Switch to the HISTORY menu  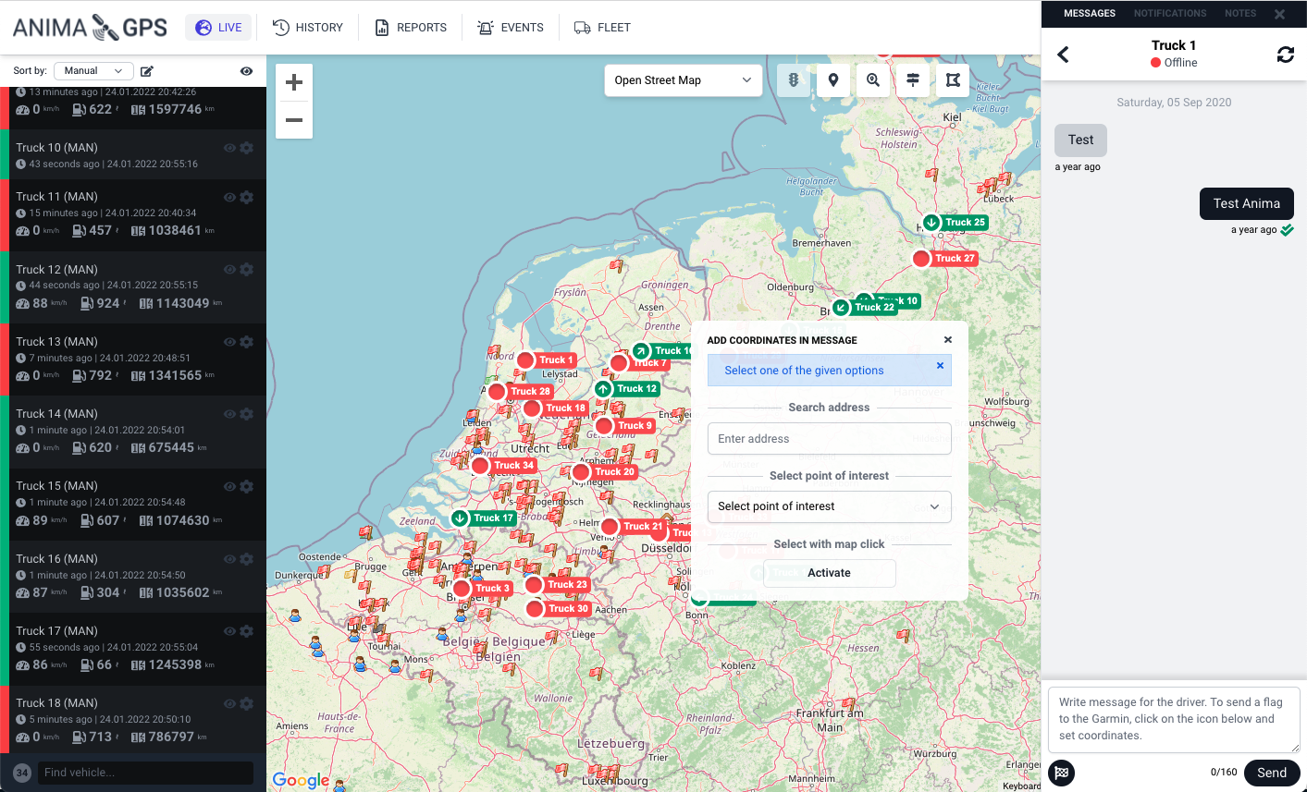point(308,28)
